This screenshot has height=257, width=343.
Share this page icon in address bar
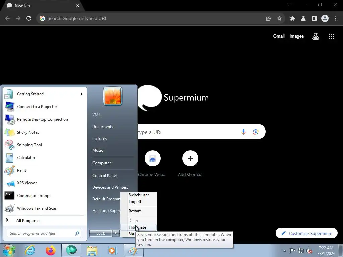(x=269, y=19)
